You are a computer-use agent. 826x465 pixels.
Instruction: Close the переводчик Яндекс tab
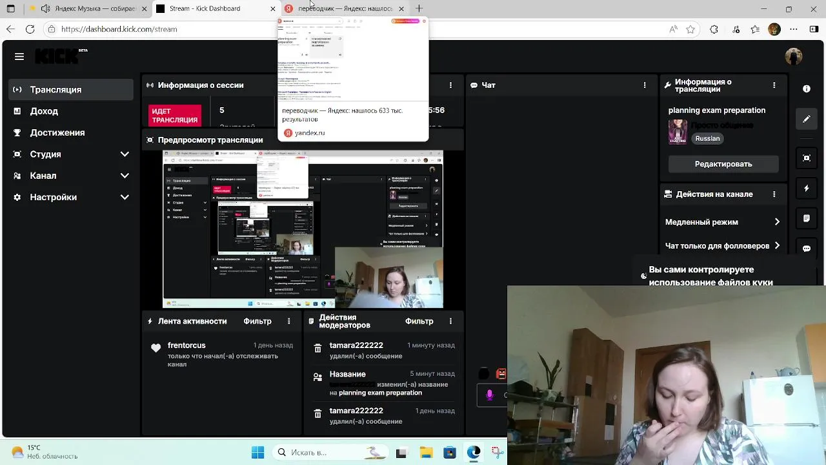coord(401,8)
